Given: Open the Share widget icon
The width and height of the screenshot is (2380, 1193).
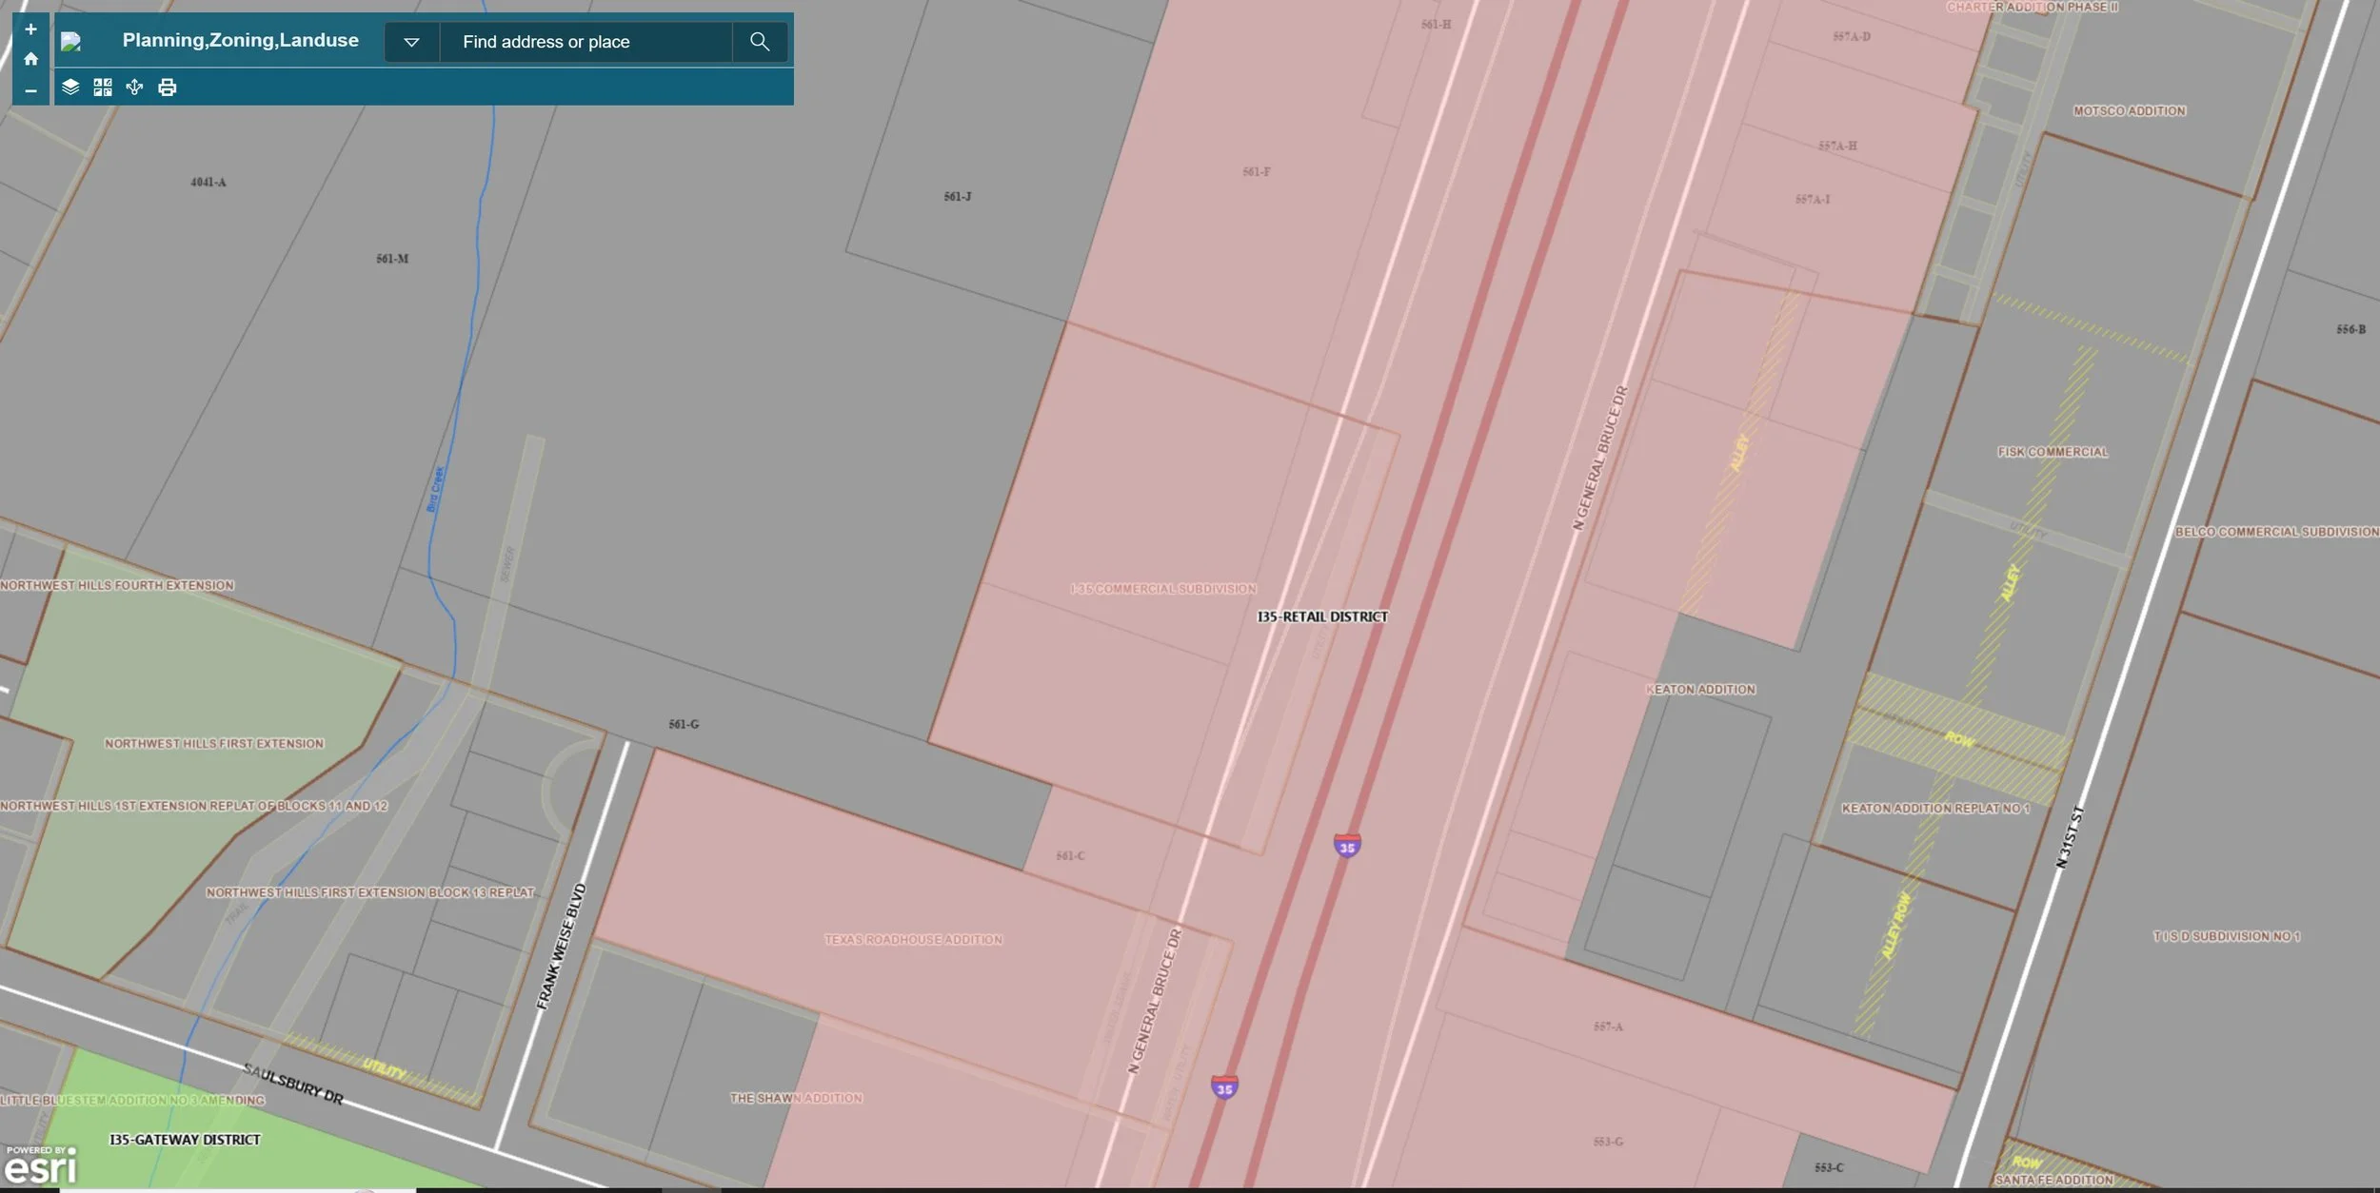Looking at the screenshot, I should click(x=134, y=88).
